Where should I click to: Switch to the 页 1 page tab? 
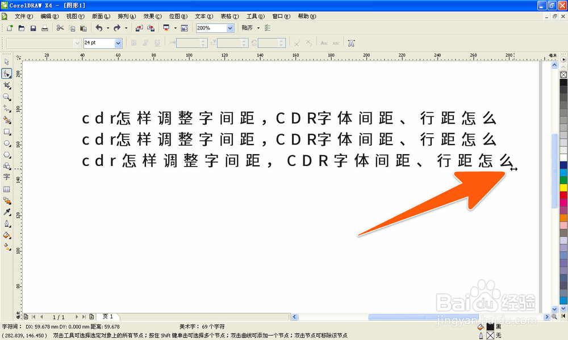[108, 317]
